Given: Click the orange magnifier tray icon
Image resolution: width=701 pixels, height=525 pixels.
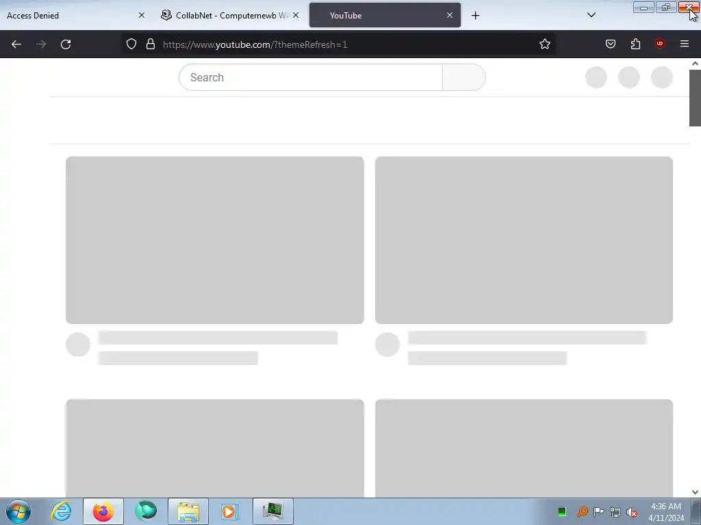Looking at the screenshot, I should pos(582,511).
